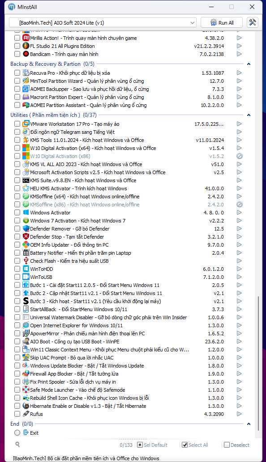Run WinToUSB using its play arrow
266x462 pixels.
239,277
